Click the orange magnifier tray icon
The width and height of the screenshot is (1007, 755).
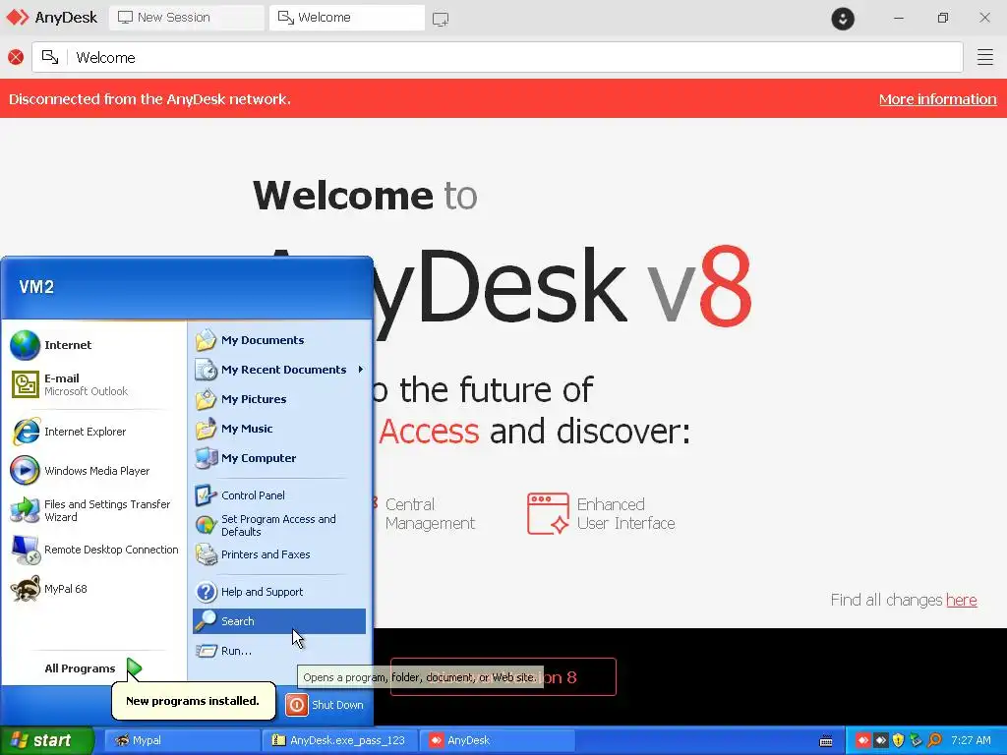934,741
